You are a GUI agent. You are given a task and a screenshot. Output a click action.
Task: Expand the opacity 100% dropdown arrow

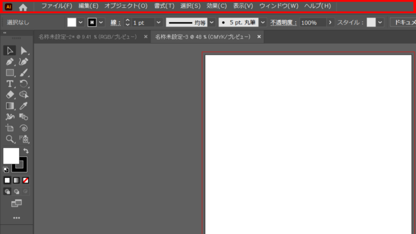click(331, 23)
